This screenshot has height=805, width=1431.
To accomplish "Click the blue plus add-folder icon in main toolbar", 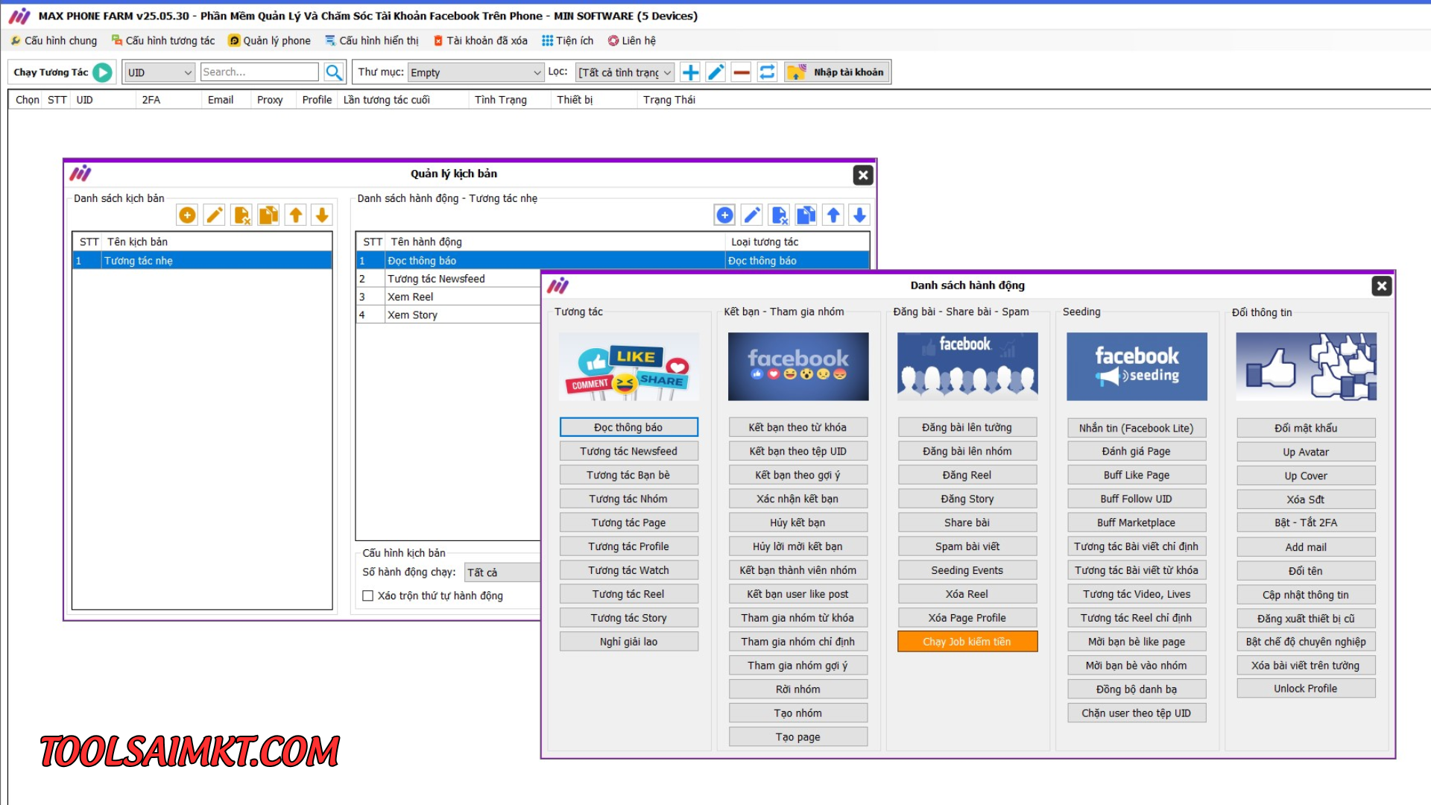I will [691, 72].
